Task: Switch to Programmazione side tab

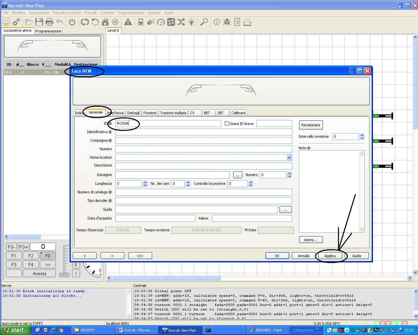Action: tap(48, 31)
